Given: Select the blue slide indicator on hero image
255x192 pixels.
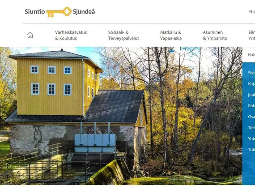Looking at the screenshot, I should (171, 51).
